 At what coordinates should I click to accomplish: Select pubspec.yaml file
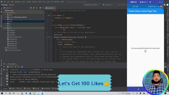click(13, 44)
